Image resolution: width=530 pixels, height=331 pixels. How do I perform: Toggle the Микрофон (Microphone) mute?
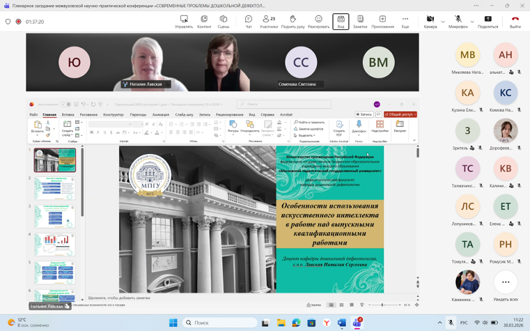pyautogui.click(x=458, y=22)
